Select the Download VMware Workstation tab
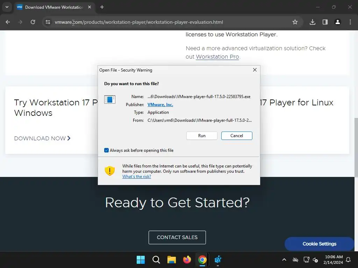The width and height of the screenshot is (358, 268). coord(54,7)
